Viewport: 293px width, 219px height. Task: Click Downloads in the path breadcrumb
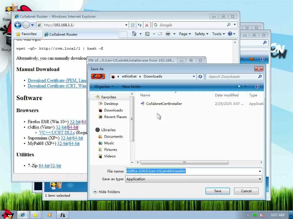(x=153, y=76)
